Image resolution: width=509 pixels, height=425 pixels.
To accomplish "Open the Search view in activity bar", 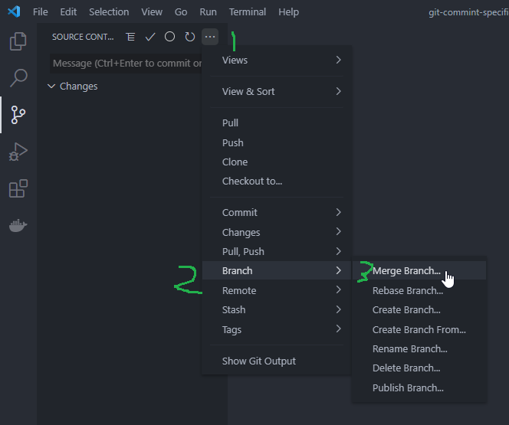I will pyautogui.click(x=18, y=78).
